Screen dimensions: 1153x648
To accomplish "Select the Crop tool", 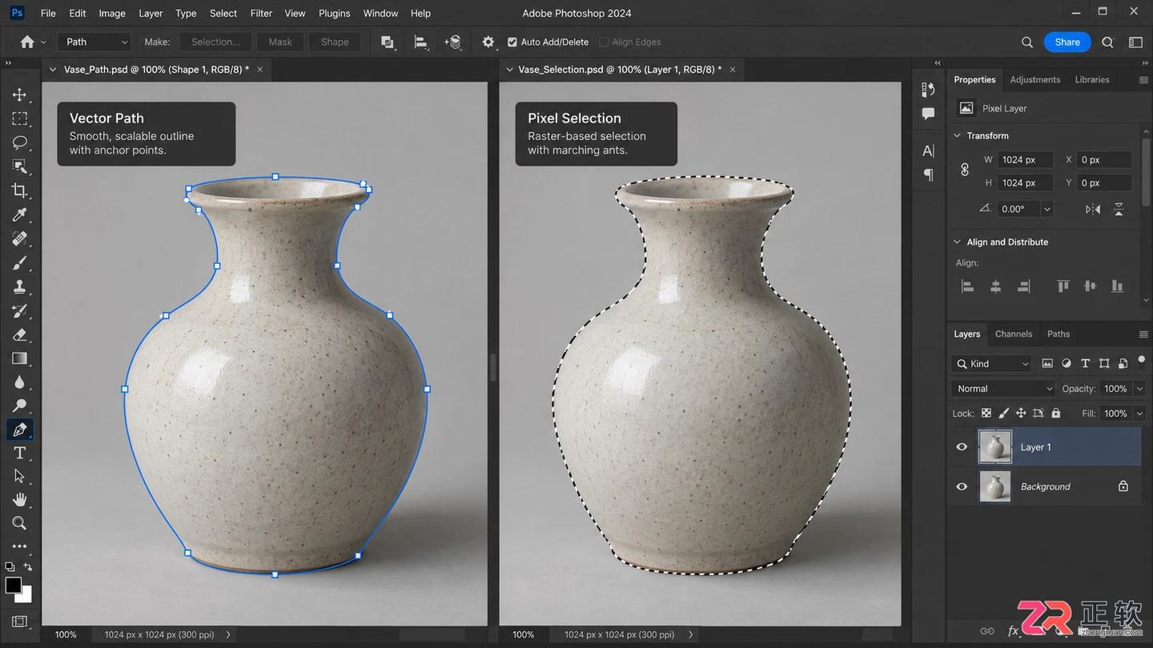I will click(19, 190).
